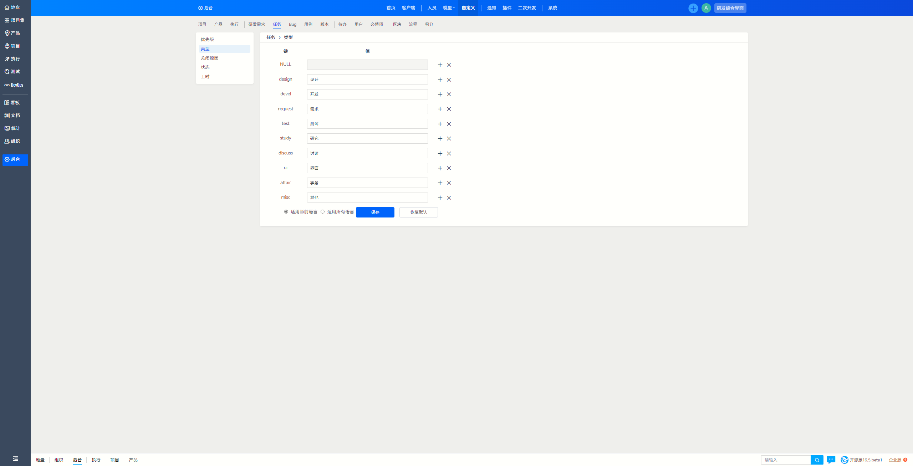Image resolution: width=913 pixels, height=466 pixels.
Task: Collapse the sidebar using the bottom menu icon
Action: click(x=15, y=459)
